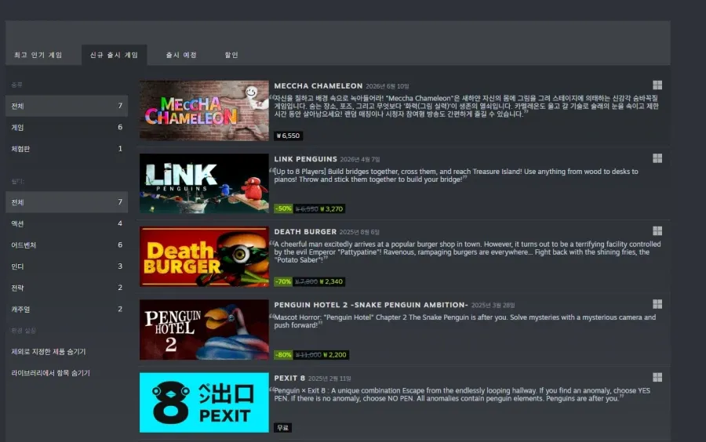Open the Link Penguins thumbnail
706x442 pixels.
(204, 183)
